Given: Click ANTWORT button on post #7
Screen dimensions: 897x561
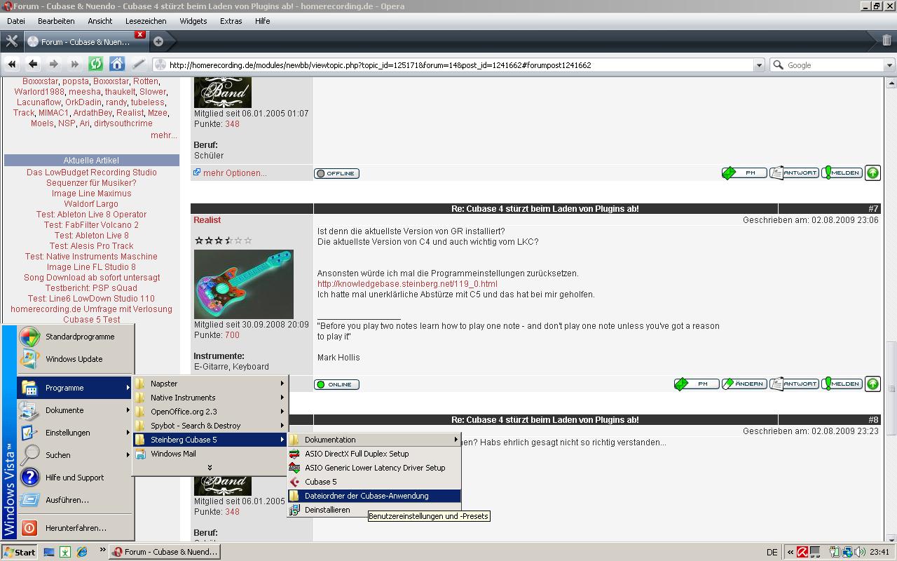Looking at the screenshot, I should [794, 384].
